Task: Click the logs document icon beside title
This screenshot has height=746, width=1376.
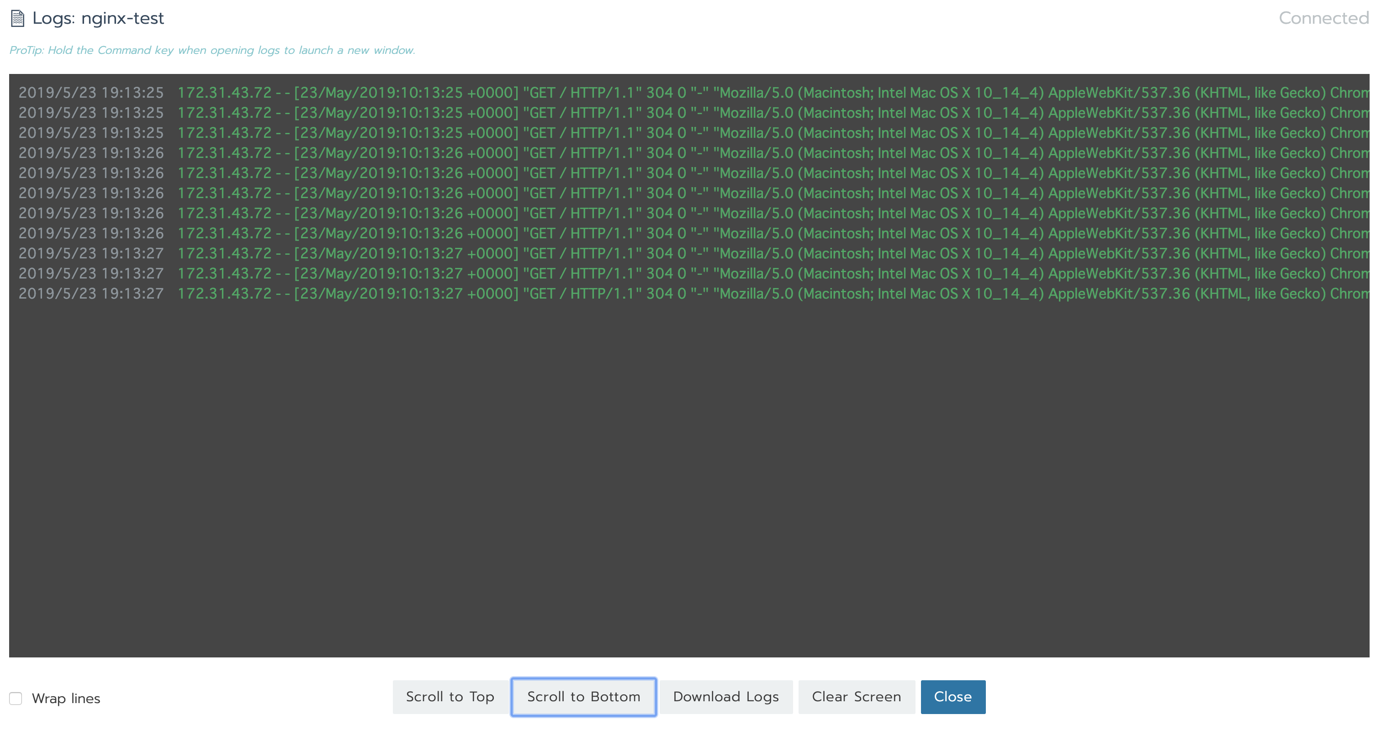Action: 18,19
